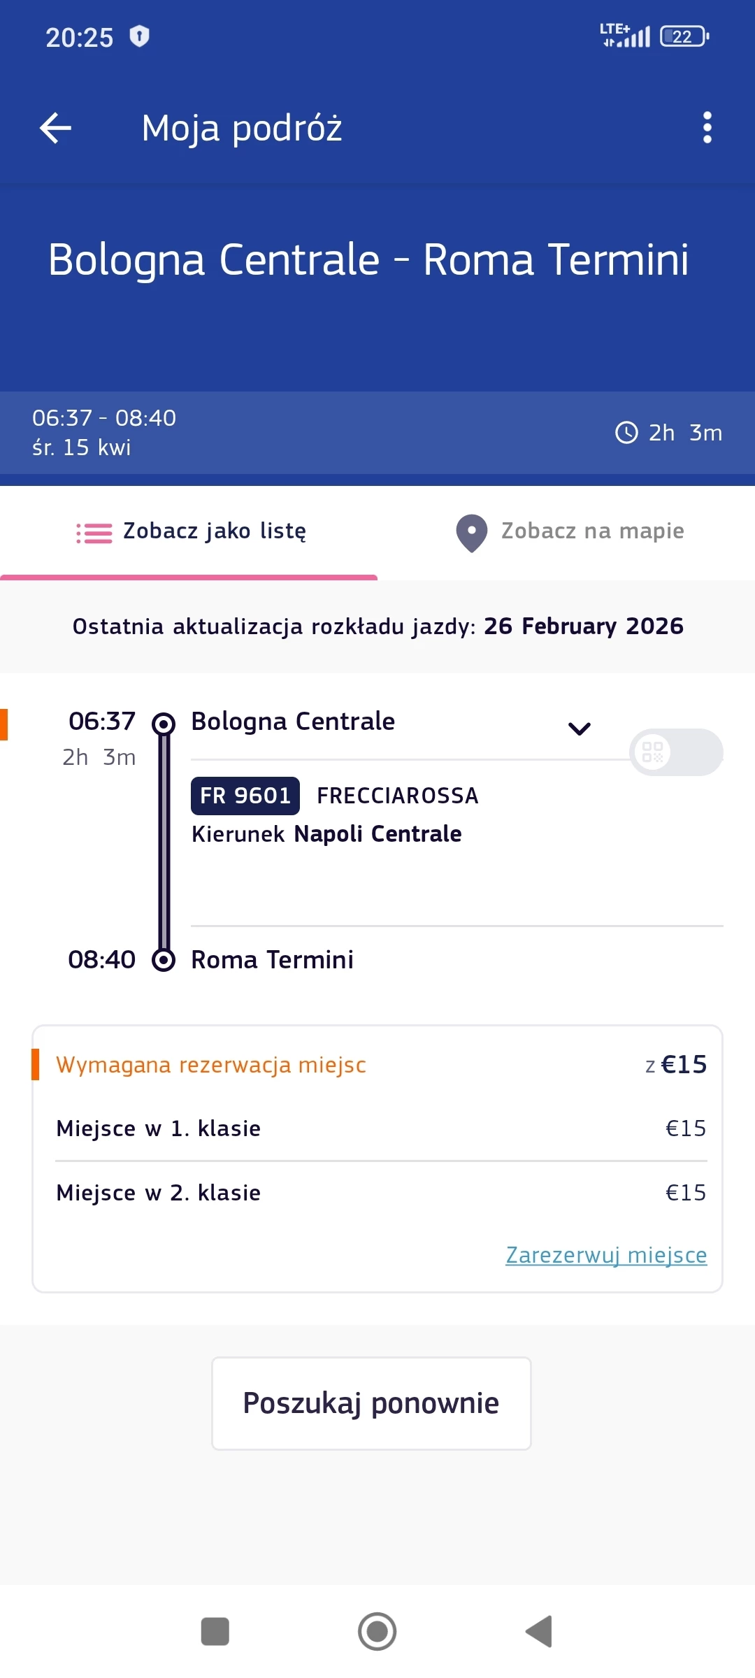Tap the clock duration icon

626,433
